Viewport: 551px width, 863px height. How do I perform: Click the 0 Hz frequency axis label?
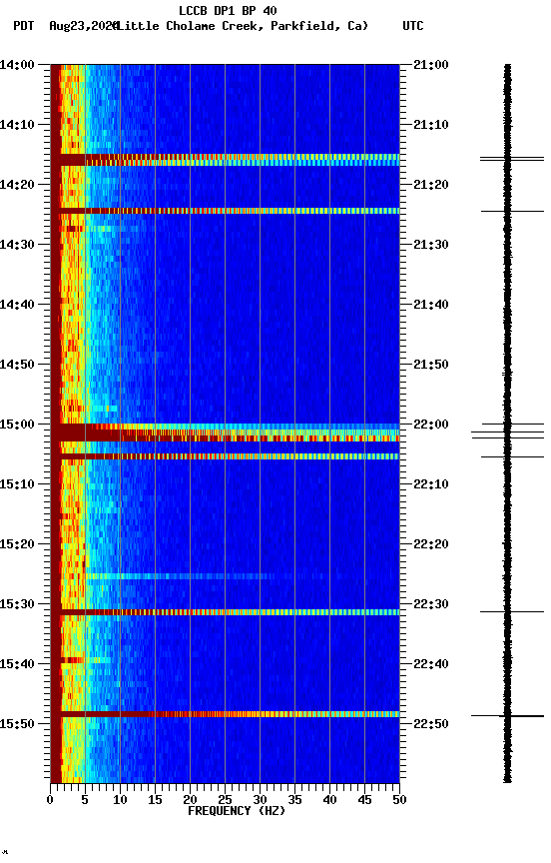point(50,800)
